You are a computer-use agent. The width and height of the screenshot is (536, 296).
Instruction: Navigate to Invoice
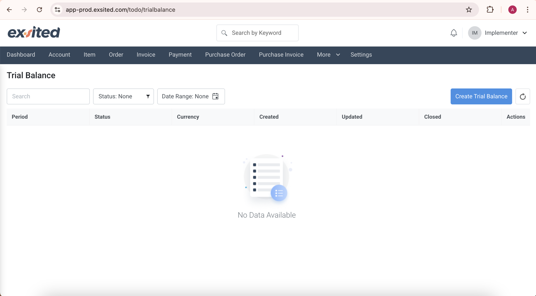pyautogui.click(x=146, y=55)
